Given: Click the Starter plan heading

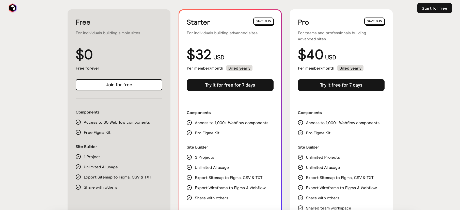Looking at the screenshot, I should point(198,22).
